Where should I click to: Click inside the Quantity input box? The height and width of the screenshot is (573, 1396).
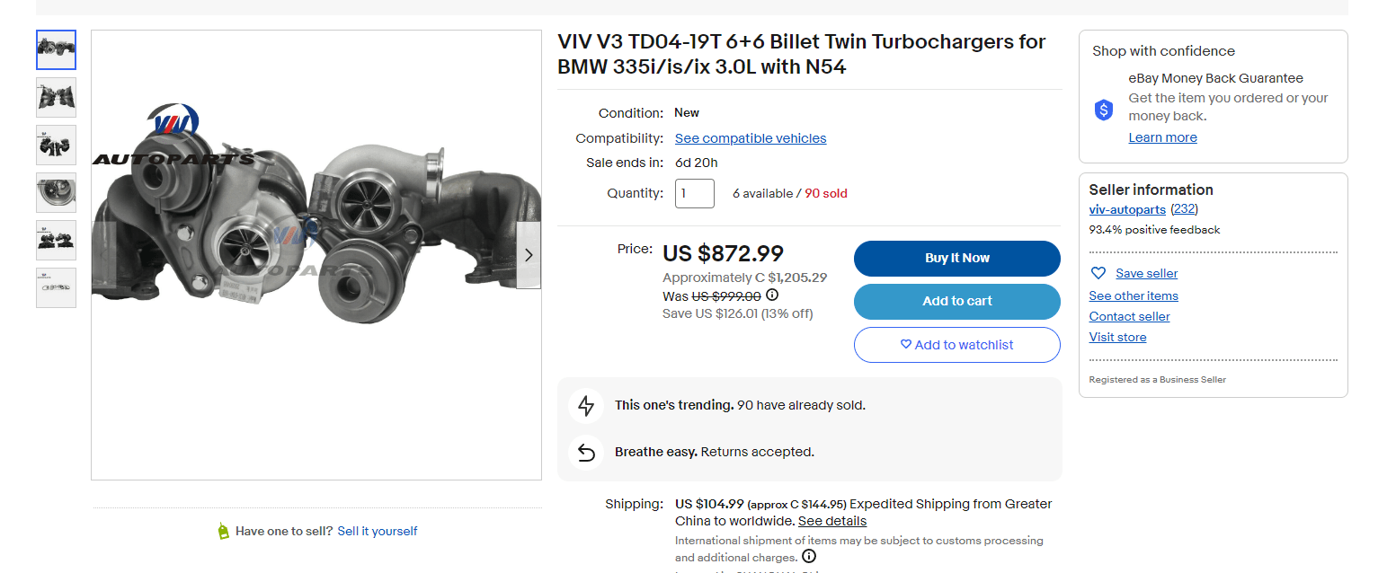[x=694, y=192]
